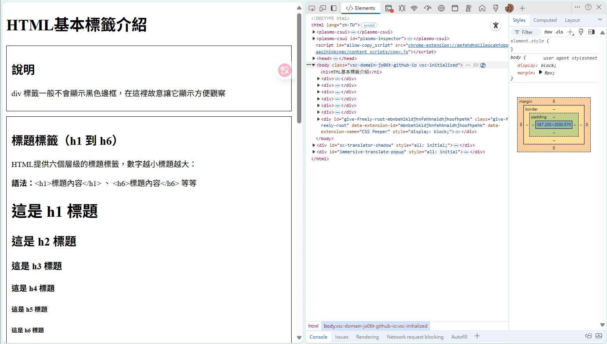Screen dimensions: 607x344
Task: Expand the drawer panel upward icon
Action: click(x=599, y=336)
